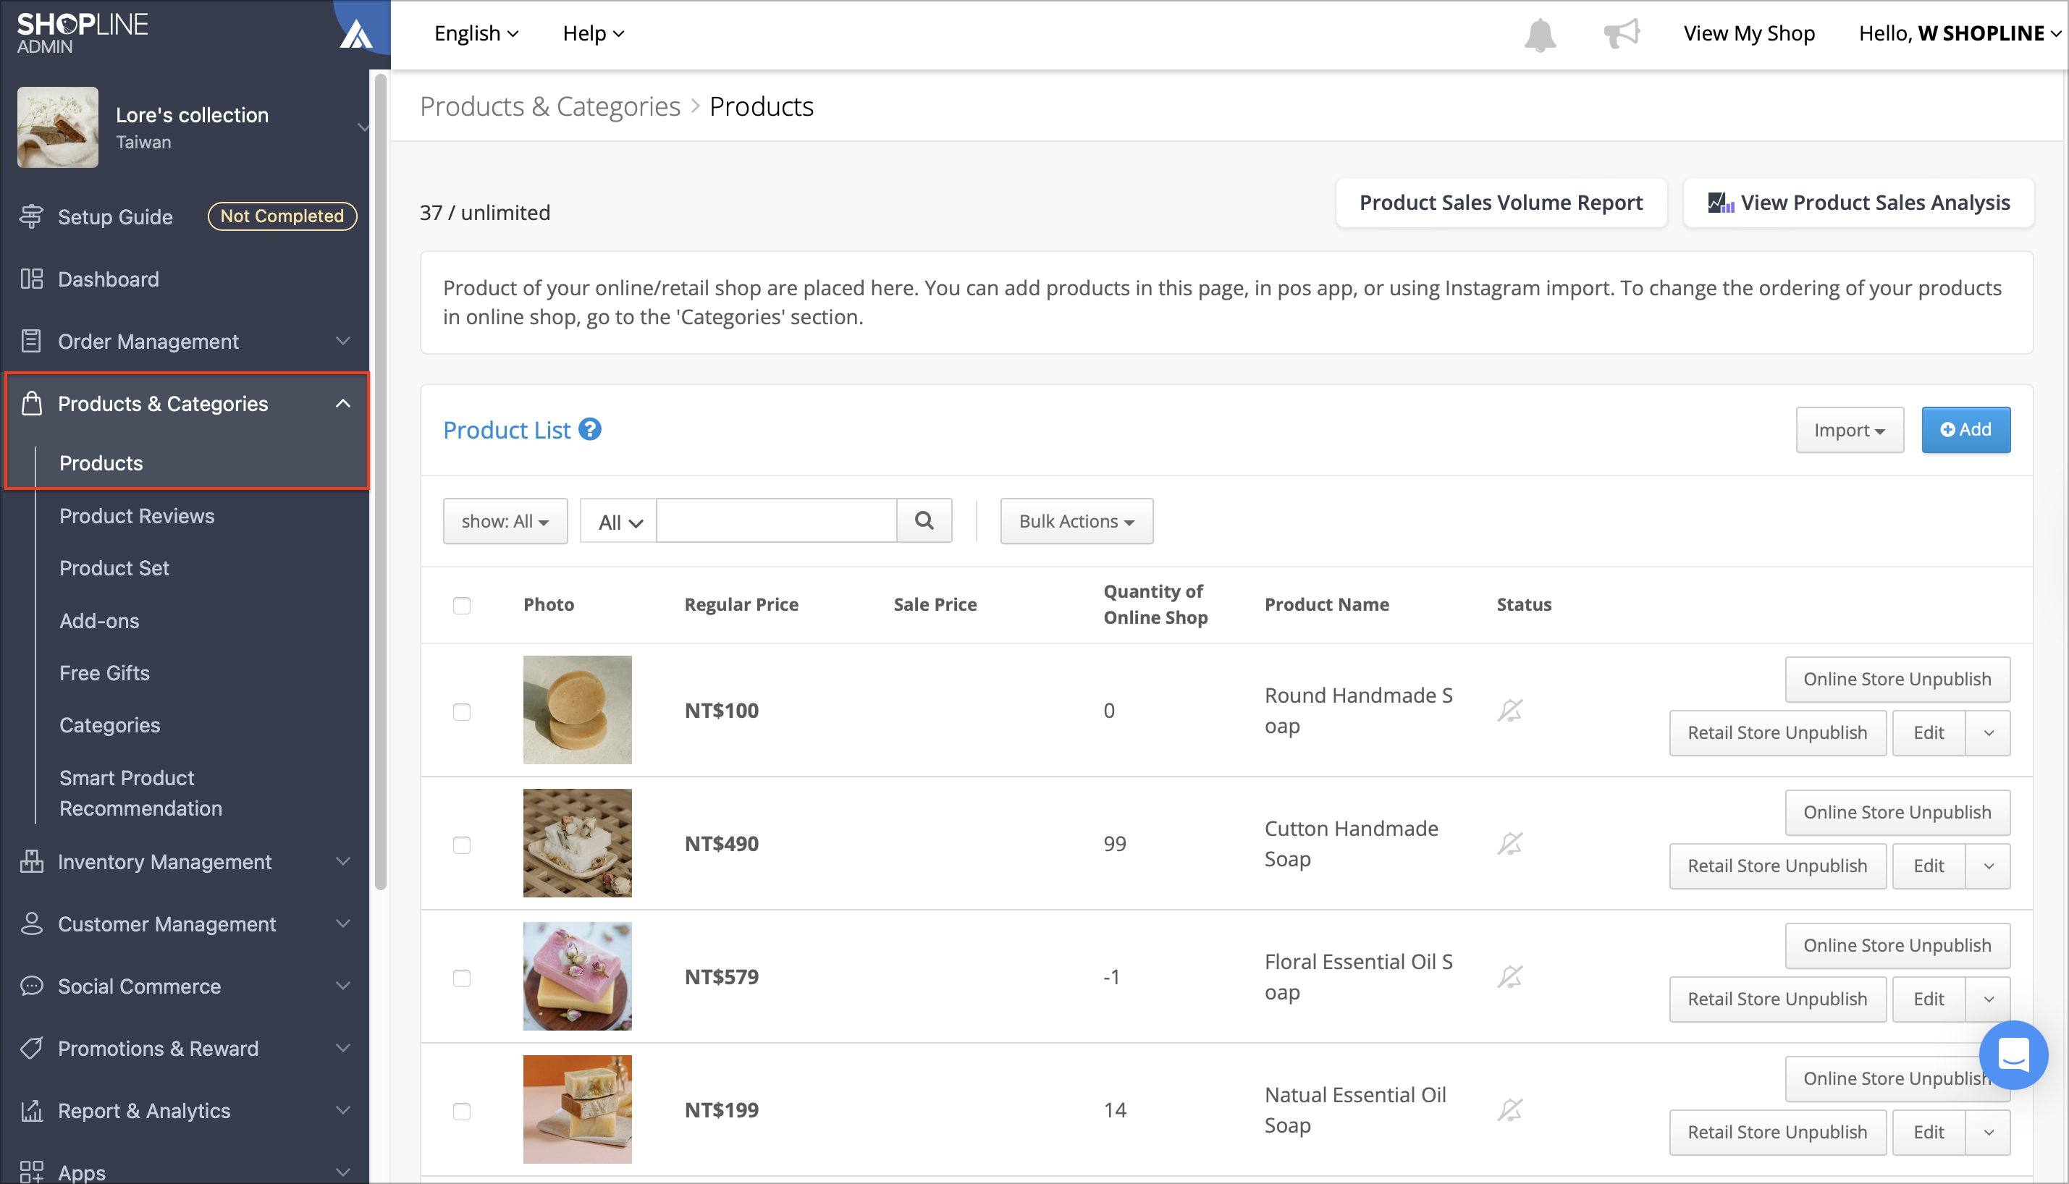The height and width of the screenshot is (1184, 2069).
Task: Click the blue Add button
Action: [1965, 429]
